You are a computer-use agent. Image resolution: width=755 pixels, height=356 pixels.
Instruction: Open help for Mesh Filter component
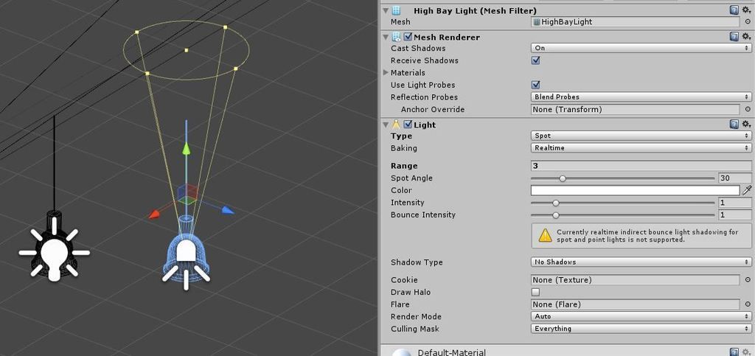[734, 10]
